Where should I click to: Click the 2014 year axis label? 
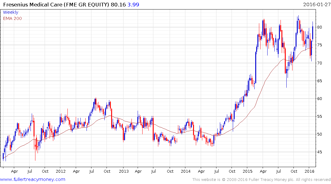[x=186, y=171]
